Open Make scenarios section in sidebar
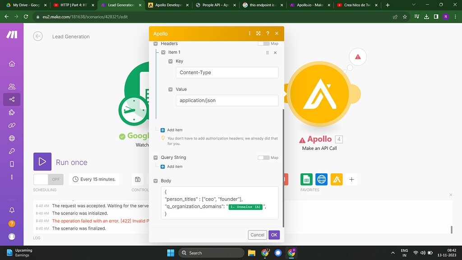Viewport: 462px width, 260px height. pos(12,99)
